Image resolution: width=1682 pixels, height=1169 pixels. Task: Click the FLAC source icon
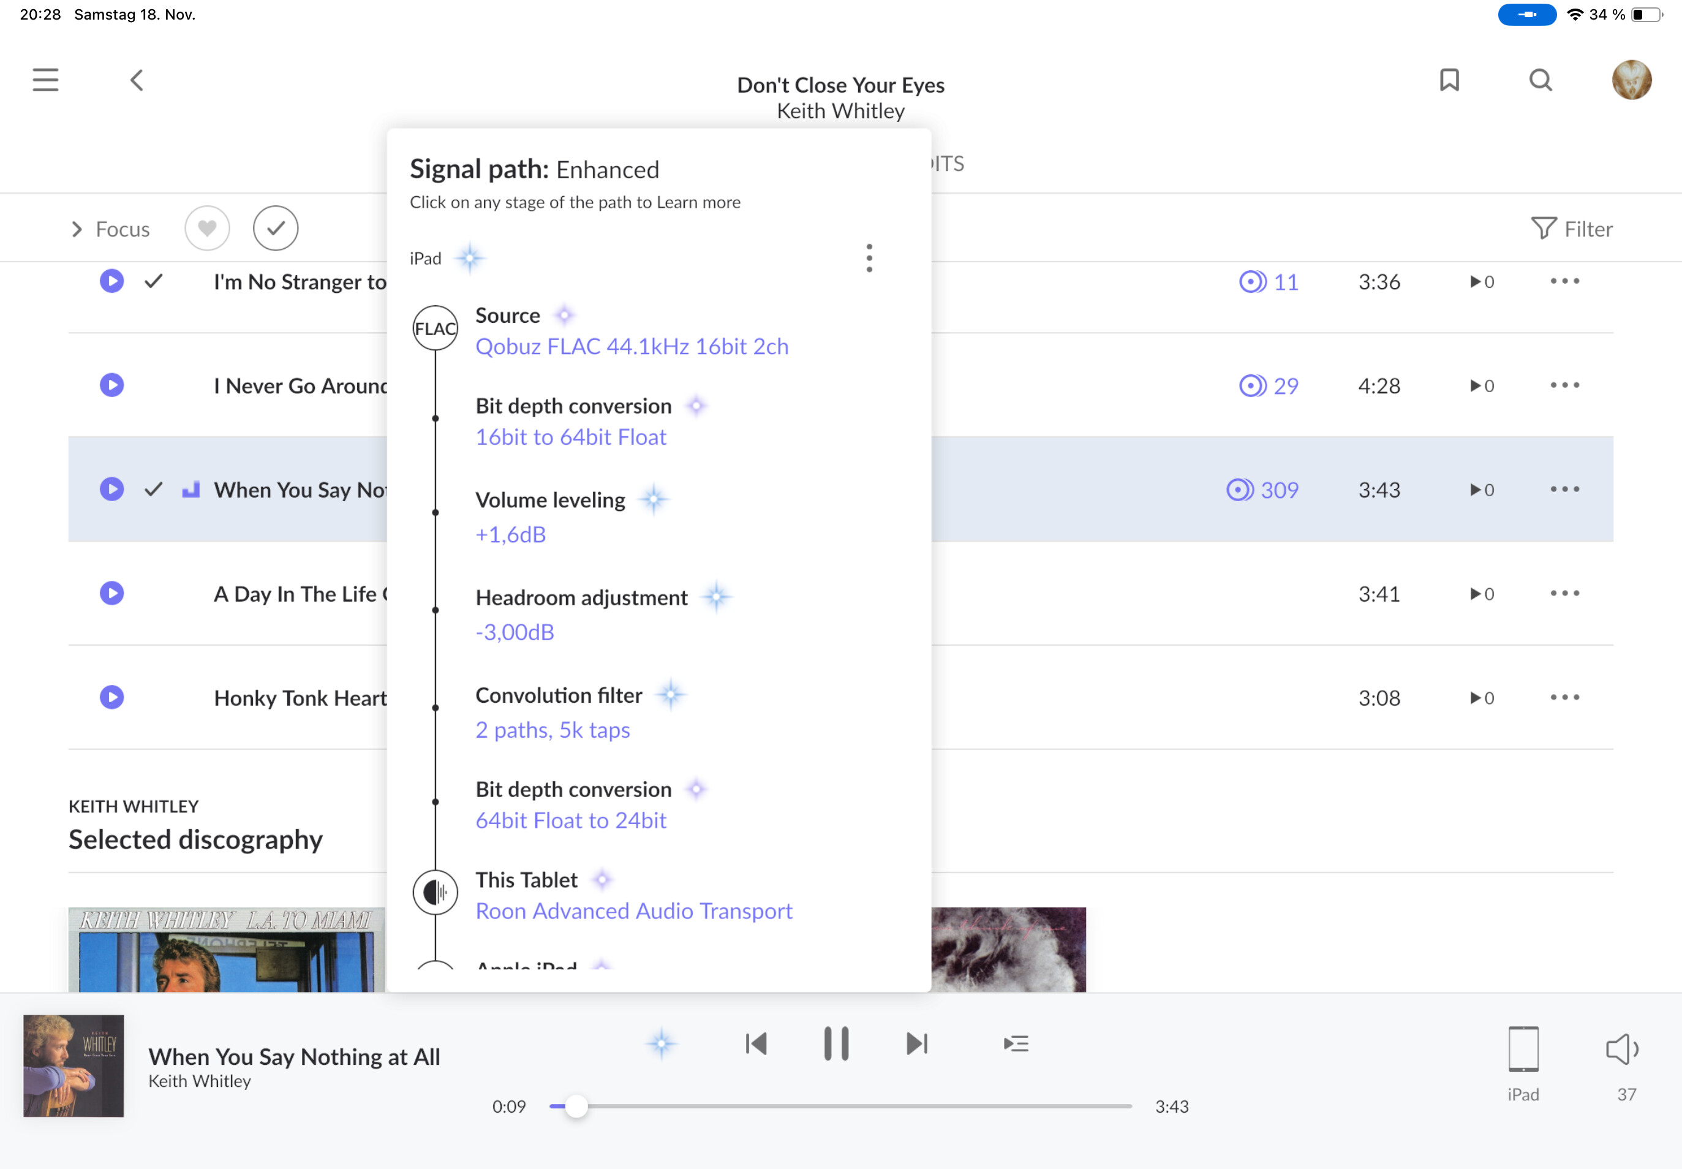tap(436, 328)
